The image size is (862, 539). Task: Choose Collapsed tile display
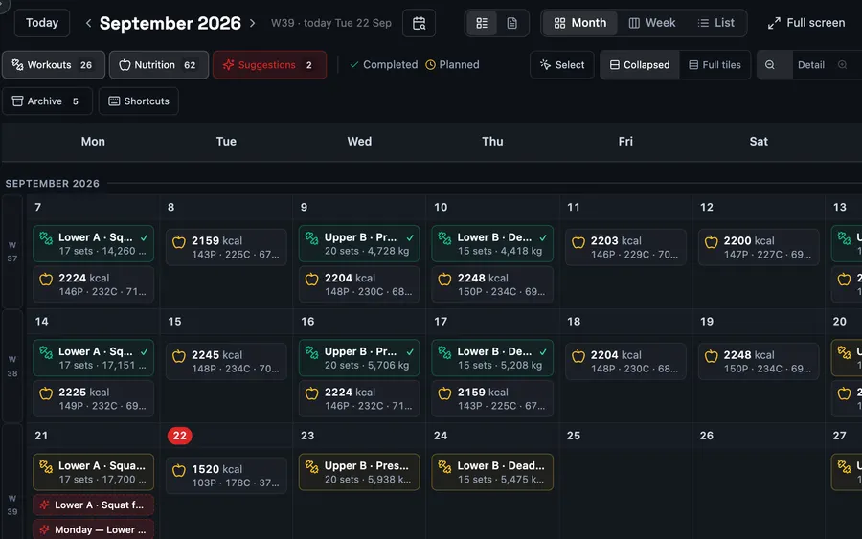pos(640,65)
